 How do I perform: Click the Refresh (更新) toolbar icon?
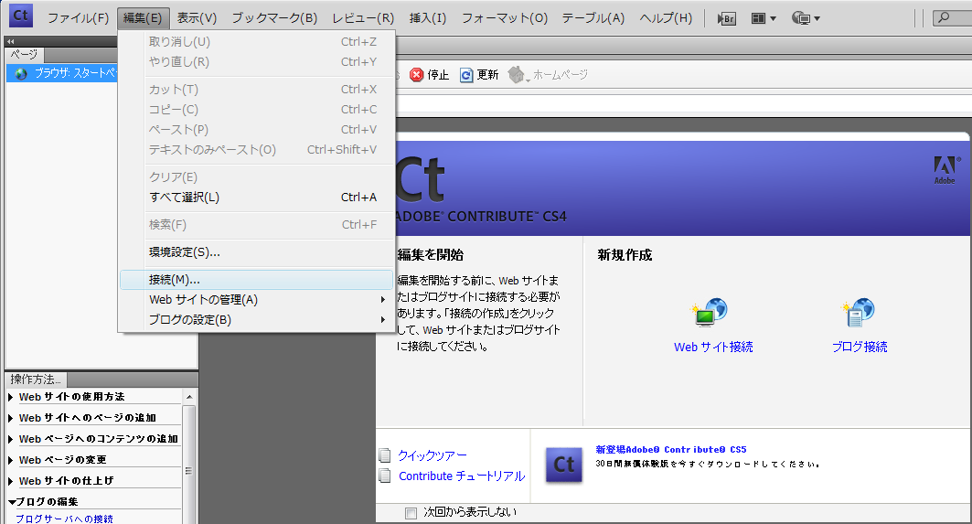[x=467, y=75]
